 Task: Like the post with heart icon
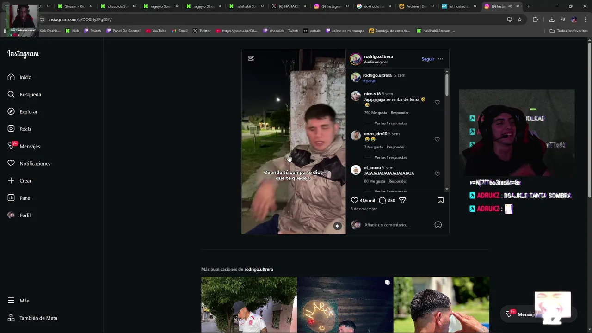click(x=354, y=200)
